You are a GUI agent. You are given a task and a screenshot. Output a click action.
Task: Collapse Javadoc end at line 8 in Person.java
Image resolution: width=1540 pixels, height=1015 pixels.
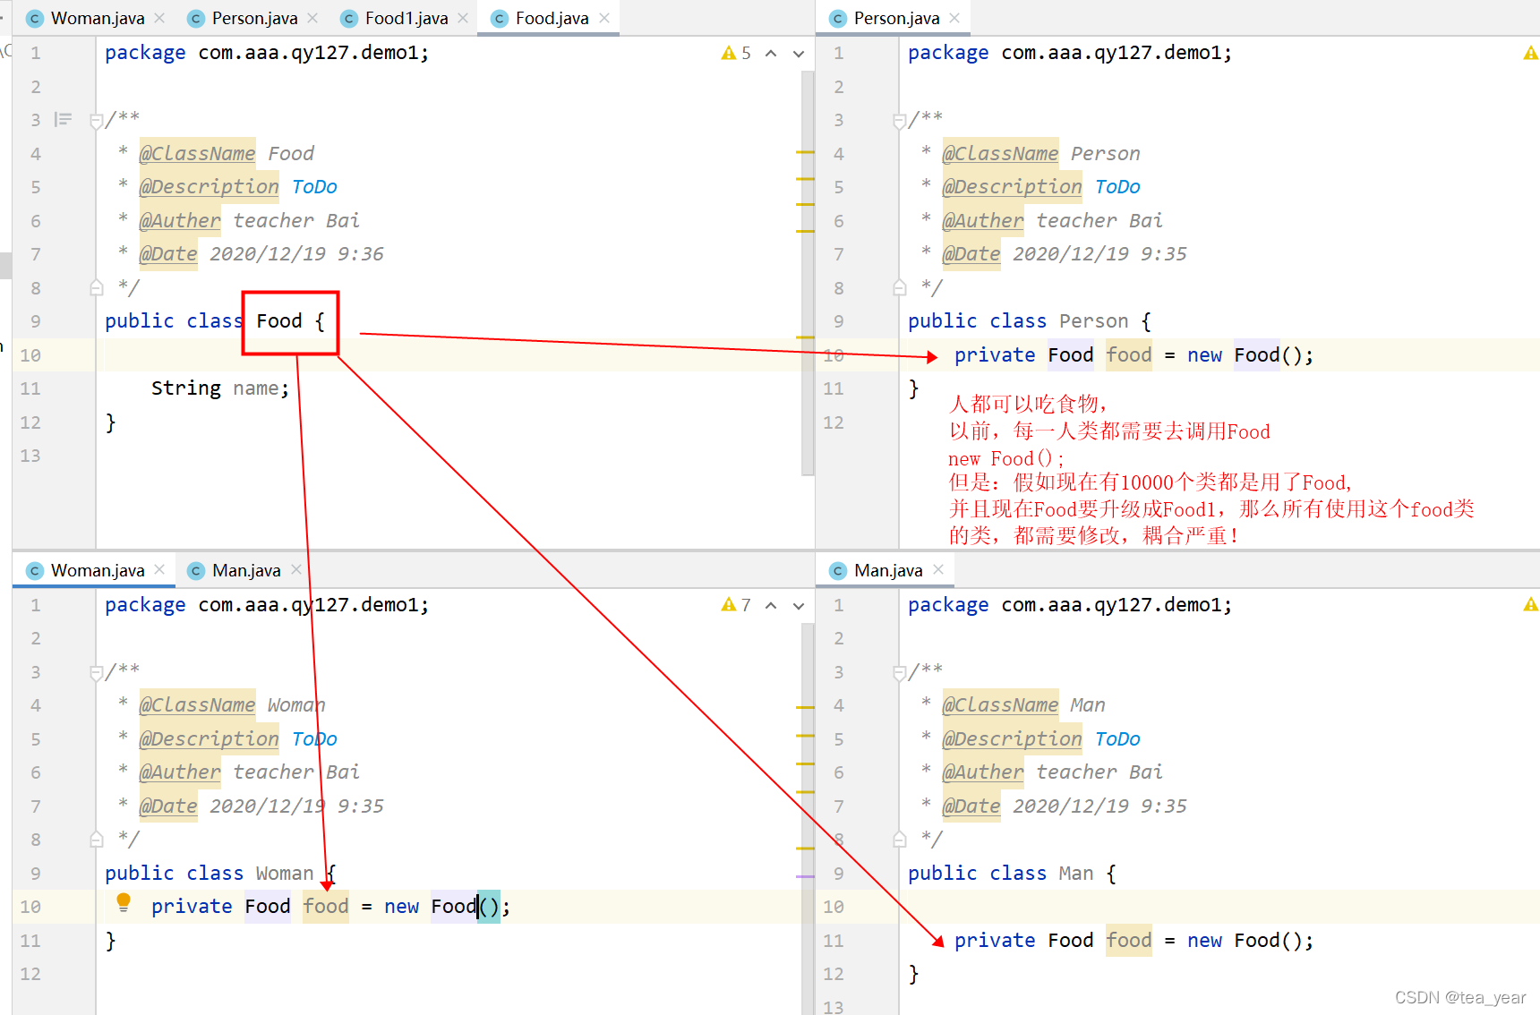click(899, 287)
